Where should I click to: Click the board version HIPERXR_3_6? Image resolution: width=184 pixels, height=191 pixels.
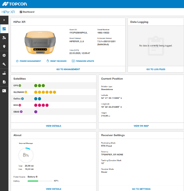click(77, 41)
